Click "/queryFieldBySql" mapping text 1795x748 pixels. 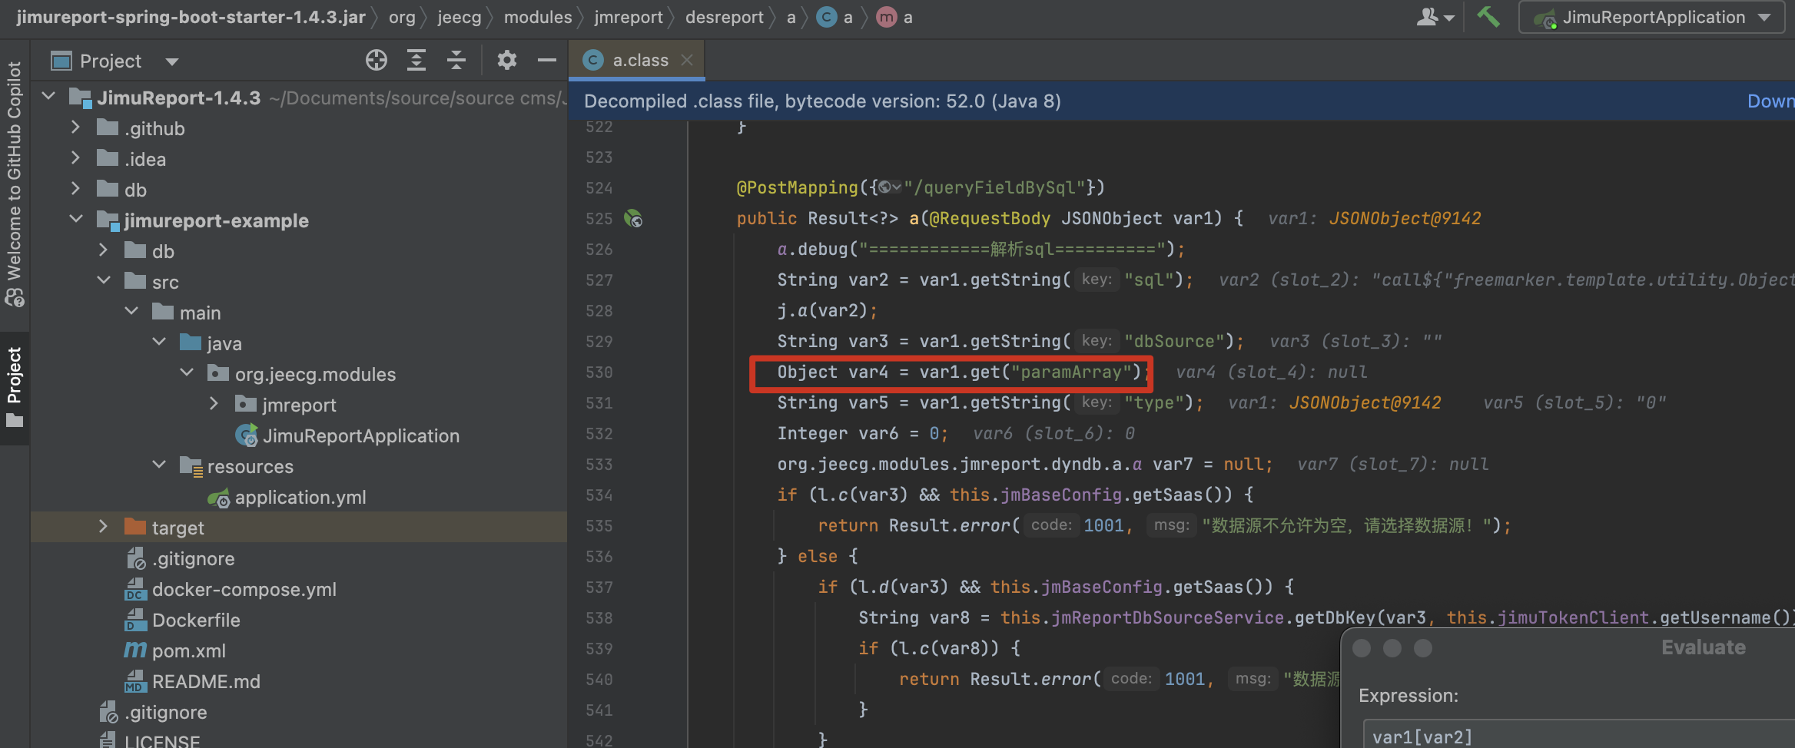(x=994, y=187)
